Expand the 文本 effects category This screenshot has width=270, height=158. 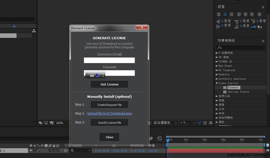tap(217, 109)
